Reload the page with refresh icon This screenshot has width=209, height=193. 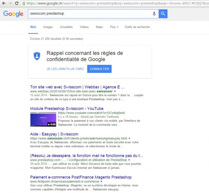tap(17, 3)
